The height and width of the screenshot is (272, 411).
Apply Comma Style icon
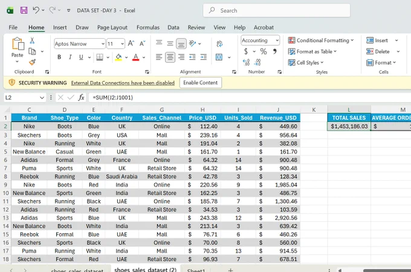[274, 51]
